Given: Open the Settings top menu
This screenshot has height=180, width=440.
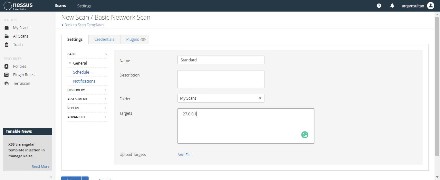Looking at the screenshot, I should pos(84,6).
